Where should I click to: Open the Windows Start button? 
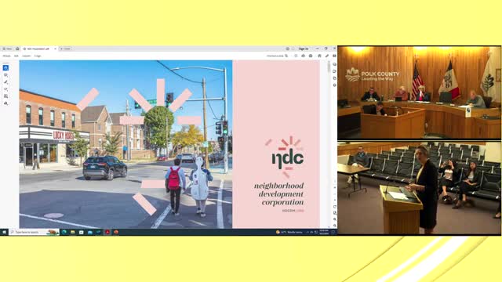point(4,232)
